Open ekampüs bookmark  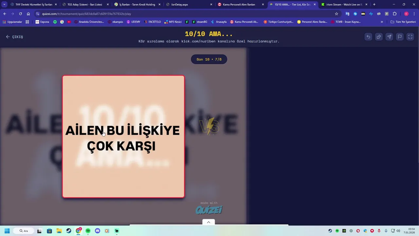(x=115, y=22)
